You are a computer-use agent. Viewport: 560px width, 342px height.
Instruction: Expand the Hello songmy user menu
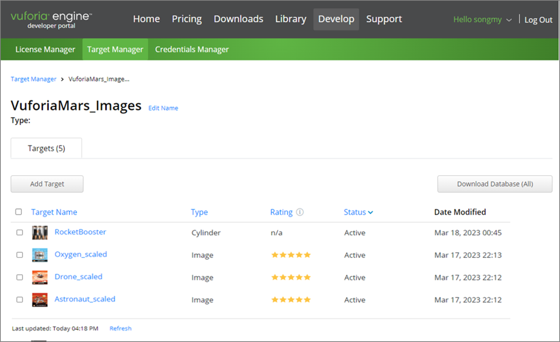click(x=482, y=20)
